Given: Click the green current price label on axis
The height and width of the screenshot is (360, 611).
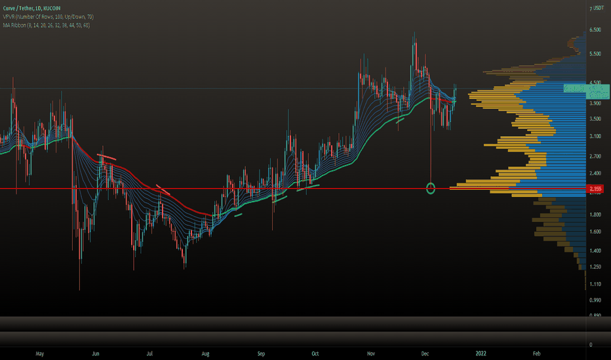Looking at the screenshot, I should (587, 92).
